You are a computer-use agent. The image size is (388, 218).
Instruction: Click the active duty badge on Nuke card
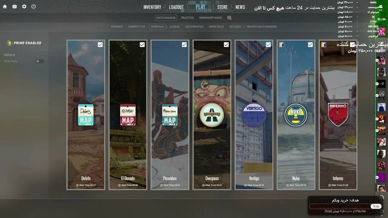(282, 45)
